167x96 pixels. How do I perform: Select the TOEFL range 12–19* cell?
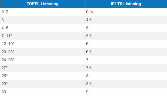pyautogui.click(x=42, y=44)
